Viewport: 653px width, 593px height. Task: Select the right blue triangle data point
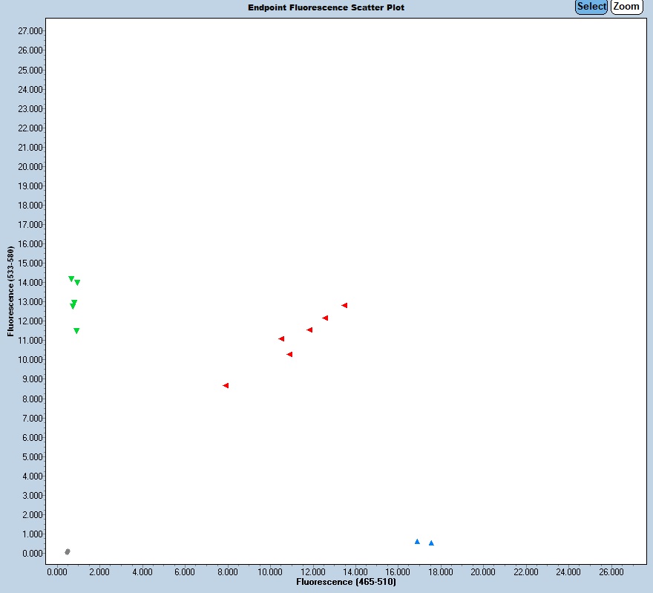click(x=431, y=543)
